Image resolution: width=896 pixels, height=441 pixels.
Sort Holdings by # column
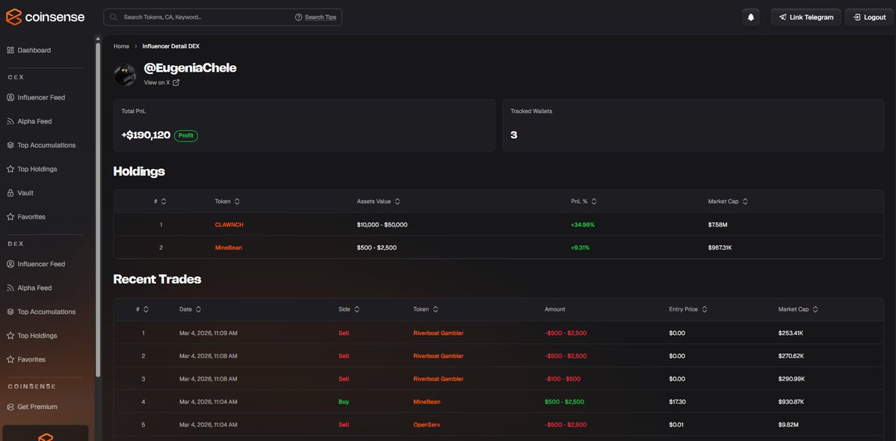pyautogui.click(x=164, y=202)
